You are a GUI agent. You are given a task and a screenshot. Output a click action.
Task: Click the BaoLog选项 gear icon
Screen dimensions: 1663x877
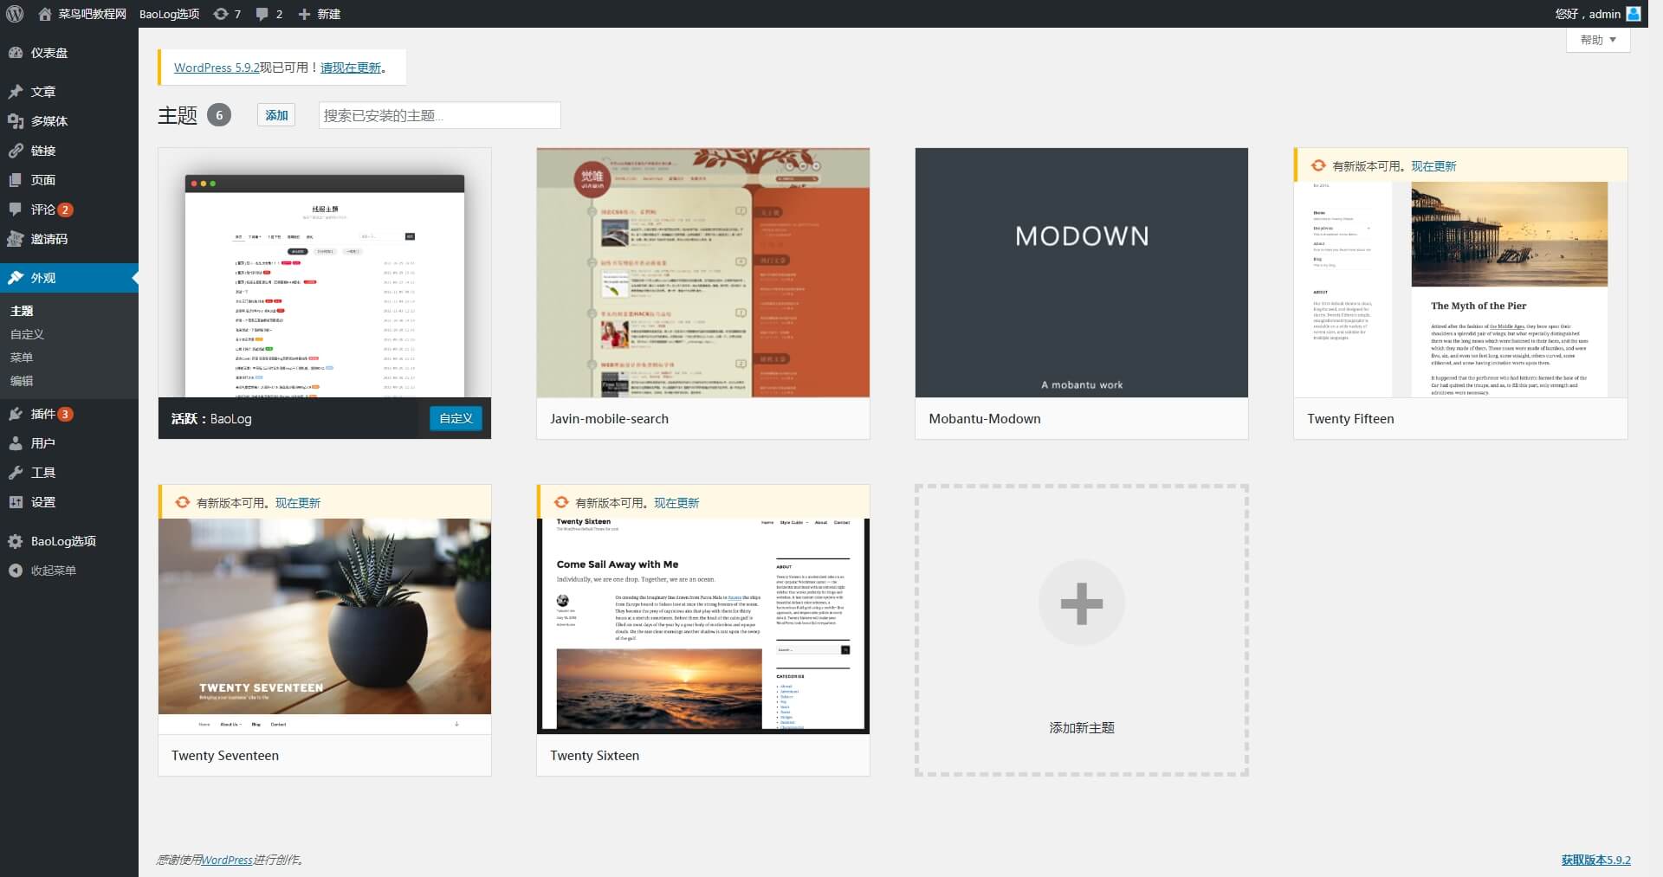(x=16, y=541)
